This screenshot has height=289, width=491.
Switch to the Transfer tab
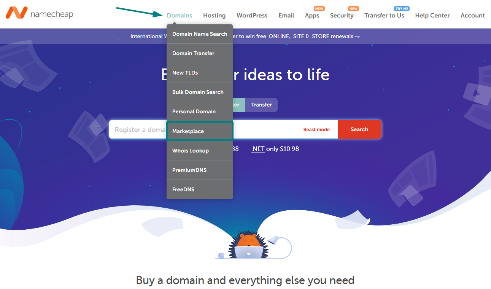tap(261, 105)
